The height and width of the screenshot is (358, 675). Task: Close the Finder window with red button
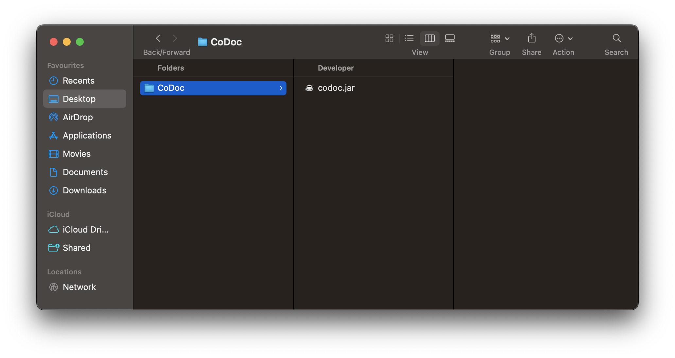tap(54, 42)
